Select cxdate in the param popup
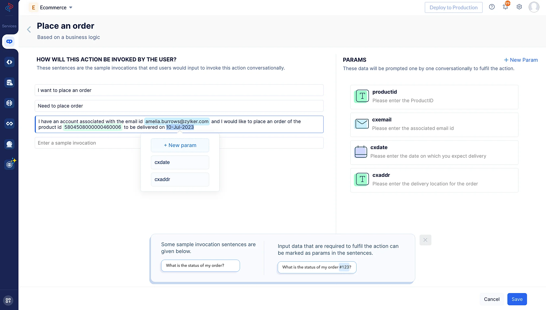Image resolution: width=546 pixels, height=310 pixels. click(180, 162)
